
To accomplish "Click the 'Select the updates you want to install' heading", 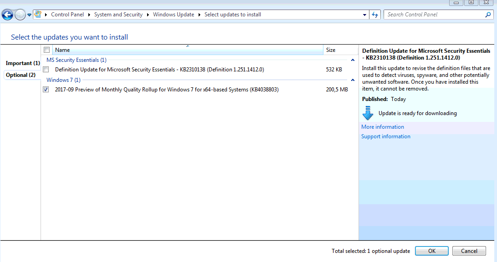I will point(69,37).
